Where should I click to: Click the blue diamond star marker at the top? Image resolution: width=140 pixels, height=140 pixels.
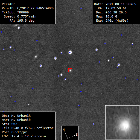click(81, 8)
